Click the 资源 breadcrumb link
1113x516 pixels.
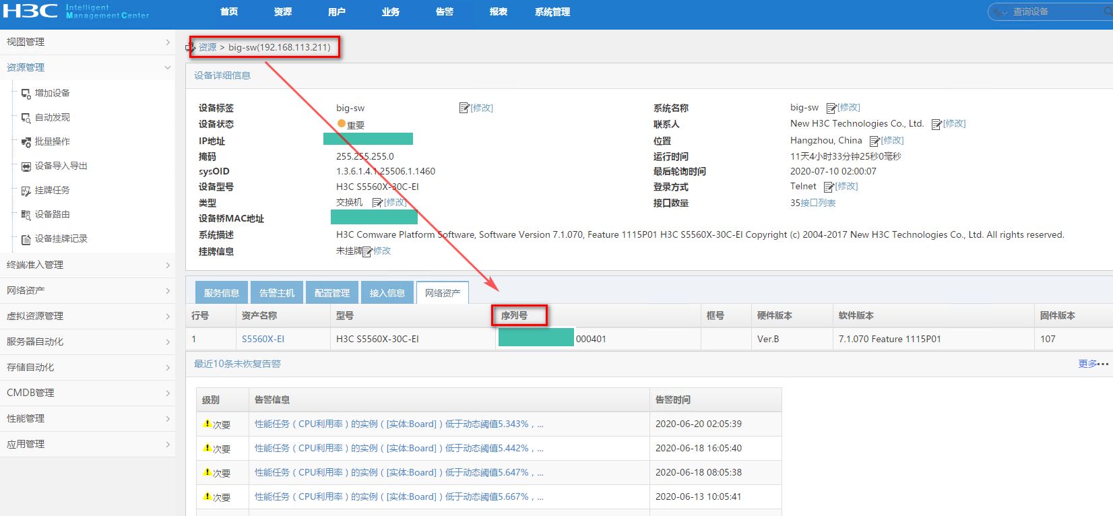click(x=208, y=47)
